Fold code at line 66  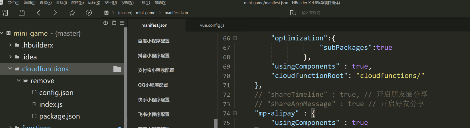tap(235, 38)
